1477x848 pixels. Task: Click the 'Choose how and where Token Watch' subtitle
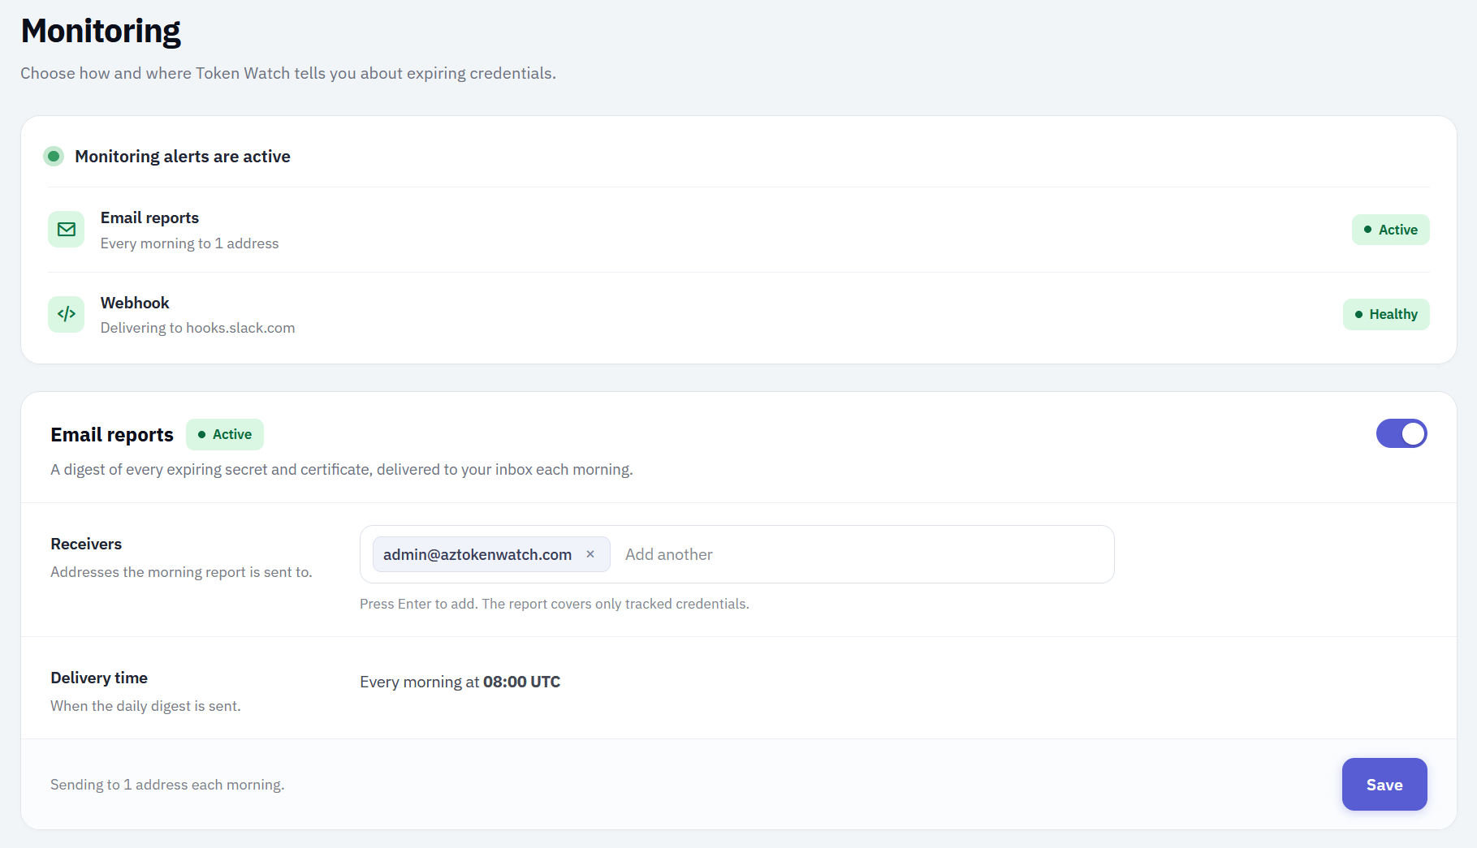(288, 73)
